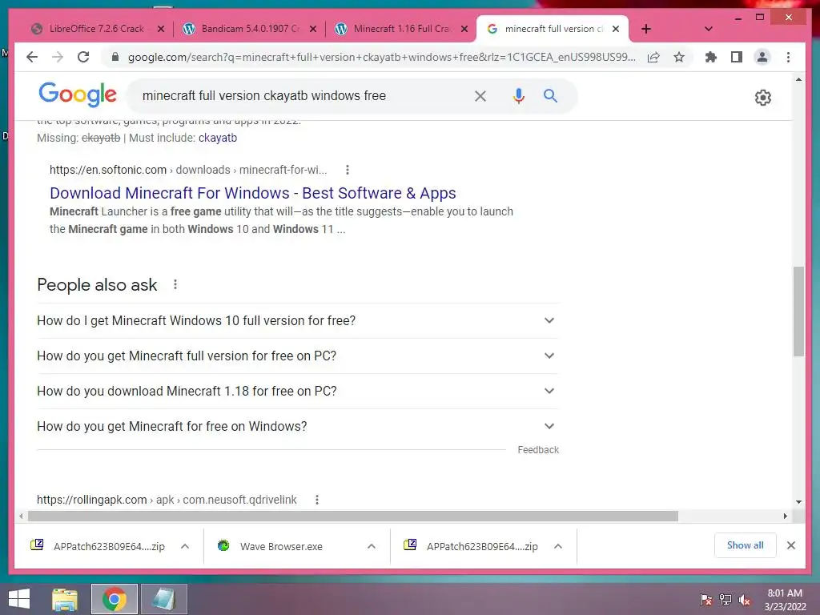This screenshot has height=615, width=820.
Task: Click the horizontal scrollbar thumb
Action: pos(353,517)
